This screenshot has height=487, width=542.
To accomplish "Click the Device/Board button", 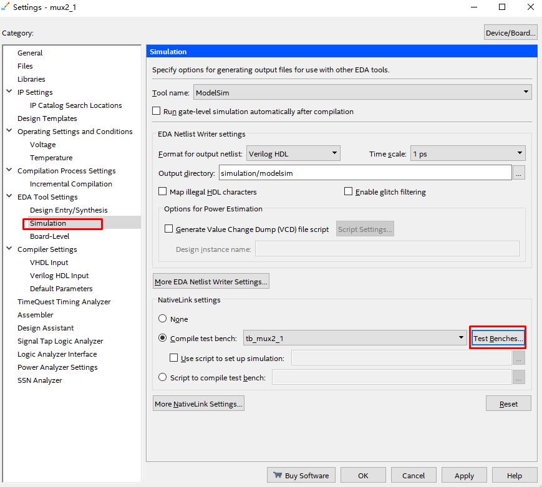I will (511, 33).
